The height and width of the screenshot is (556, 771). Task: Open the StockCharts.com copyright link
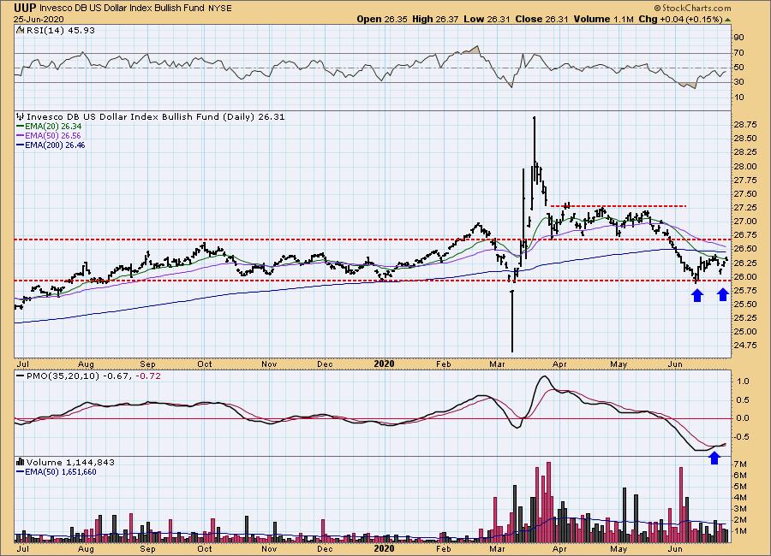692,8
